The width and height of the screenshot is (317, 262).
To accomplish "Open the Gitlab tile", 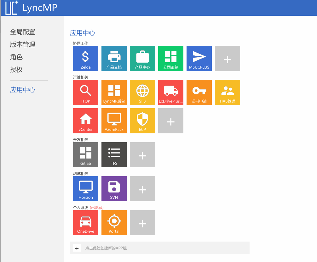I will (85, 155).
